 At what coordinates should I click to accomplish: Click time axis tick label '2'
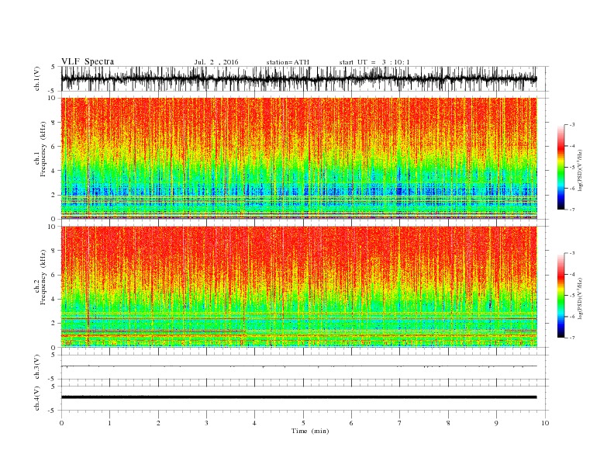pos(158,423)
